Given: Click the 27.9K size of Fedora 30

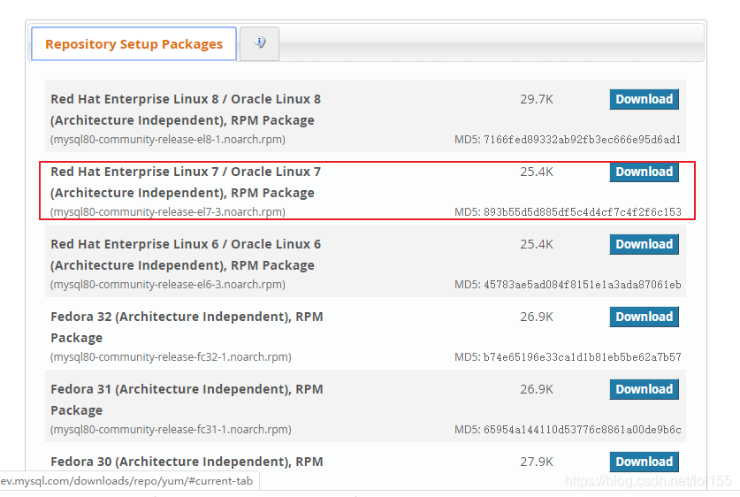Looking at the screenshot, I should (537, 462).
